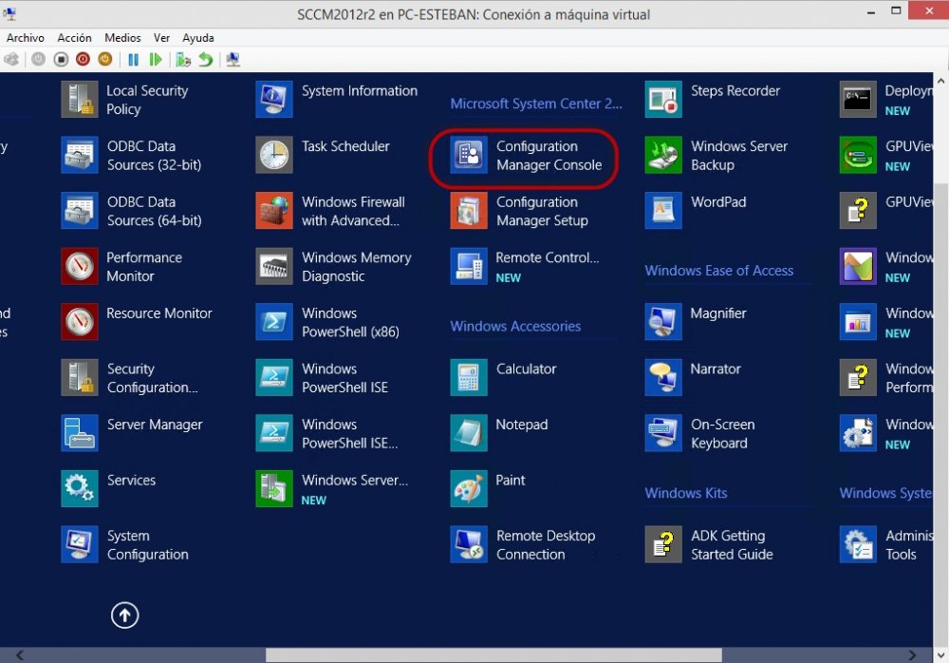Launch Windows PowerShell ISE

point(322,377)
